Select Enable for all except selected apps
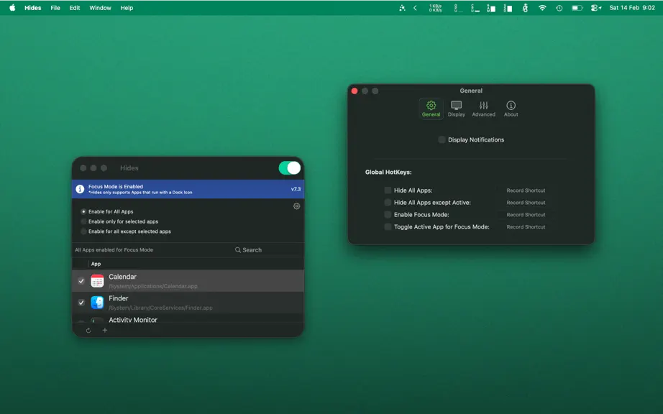This screenshot has width=663, height=414. pyautogui.click(x=83, y=231)
